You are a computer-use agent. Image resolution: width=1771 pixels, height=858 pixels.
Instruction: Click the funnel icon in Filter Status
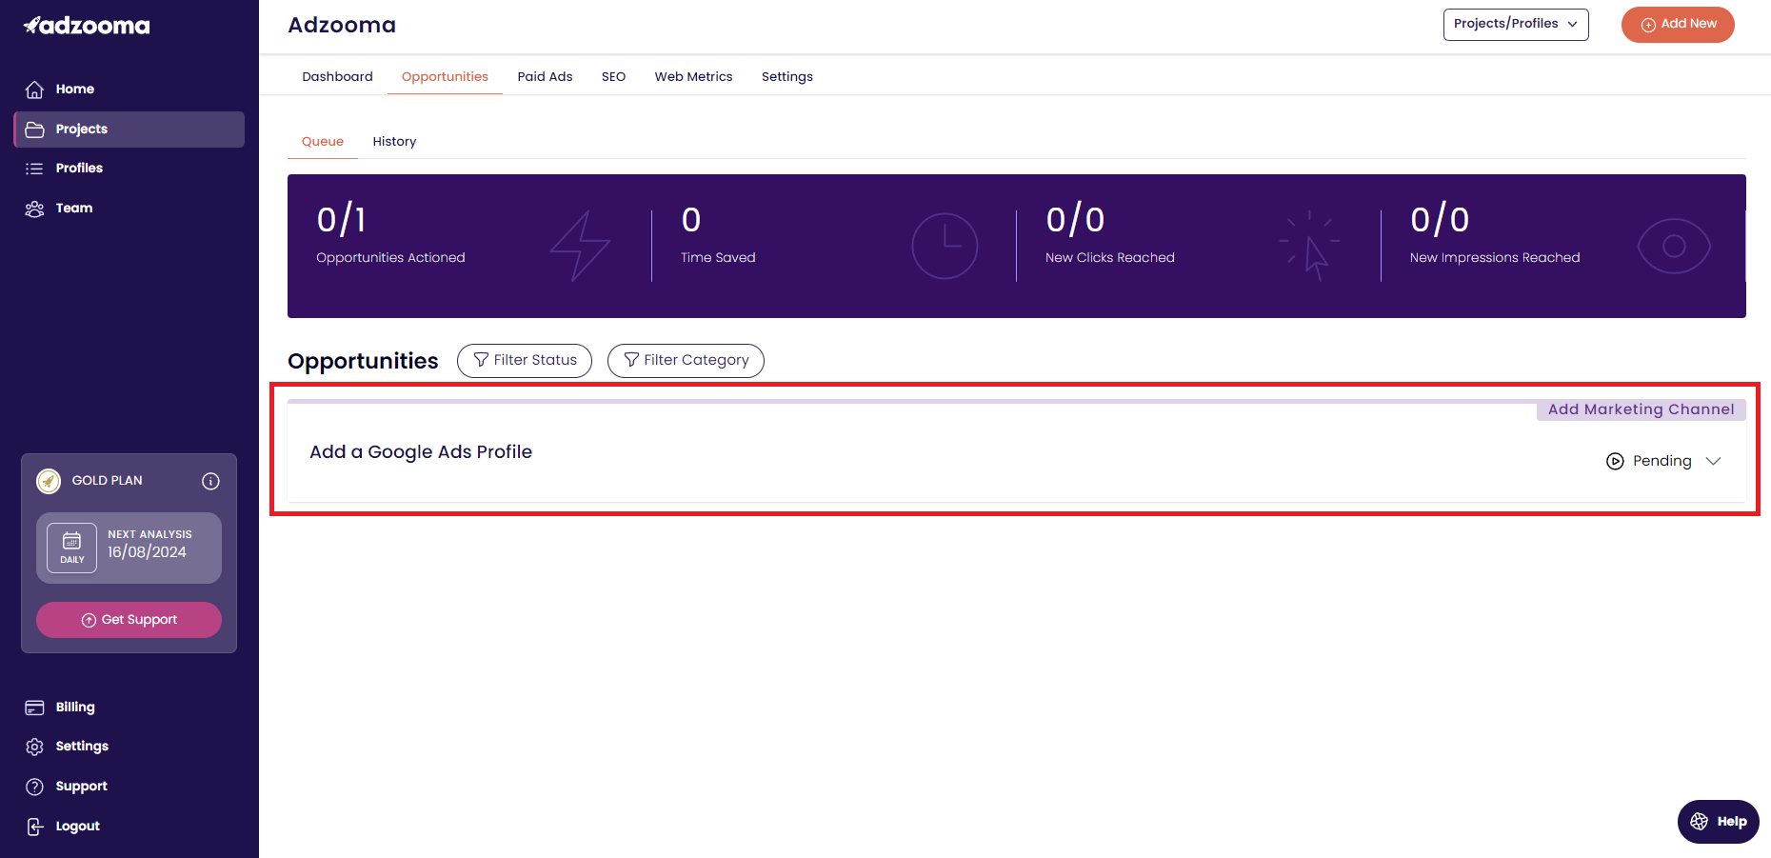pyautogui.click(x=481, y=360)
